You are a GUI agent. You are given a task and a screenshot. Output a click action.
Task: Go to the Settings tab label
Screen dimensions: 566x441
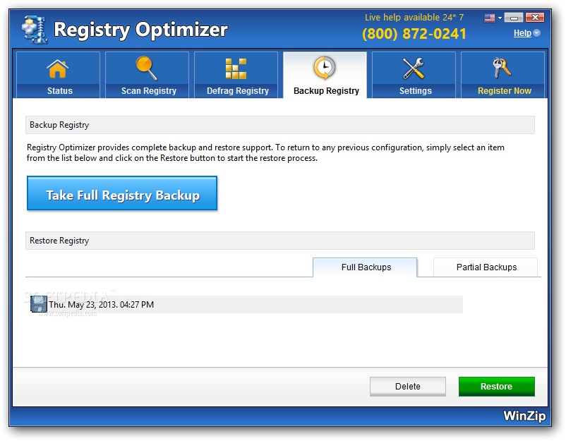tap(416, 91)
